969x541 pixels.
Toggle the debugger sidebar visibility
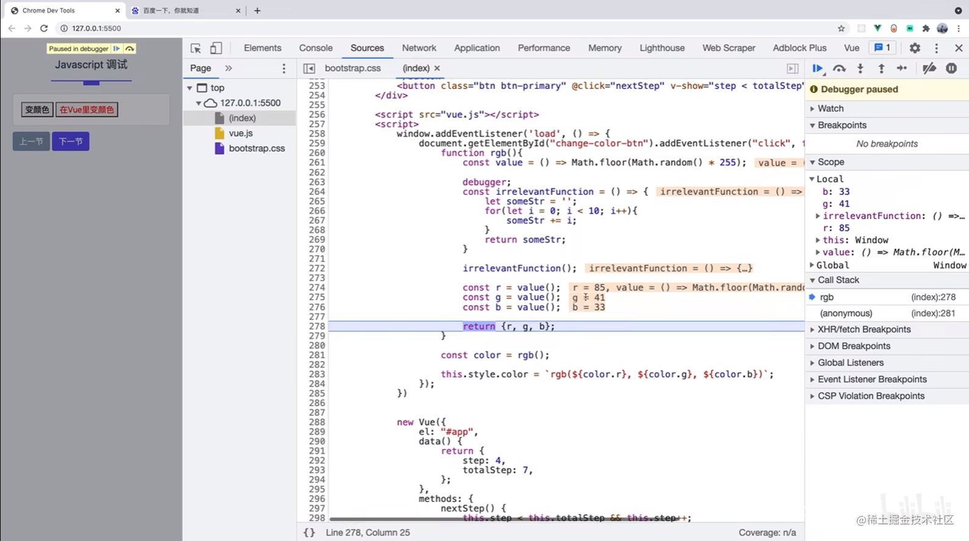pos(792,68)
